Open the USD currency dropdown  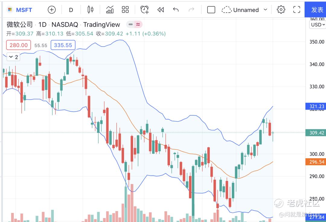click(x=317, y=25)
